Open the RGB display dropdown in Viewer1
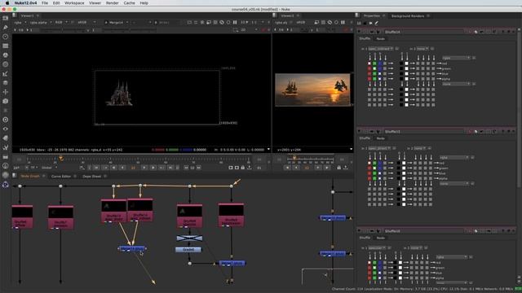The image size is (522, 293). pos(61,22)
